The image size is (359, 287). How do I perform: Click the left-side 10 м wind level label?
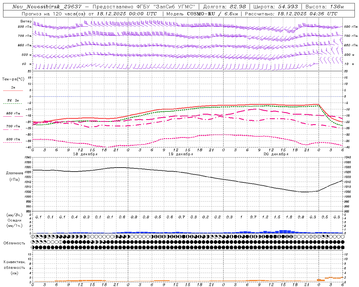click(x=27, y=64)
